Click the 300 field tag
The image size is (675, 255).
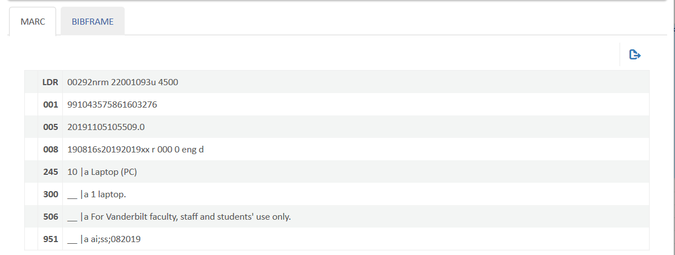click(x=51, y=194)
